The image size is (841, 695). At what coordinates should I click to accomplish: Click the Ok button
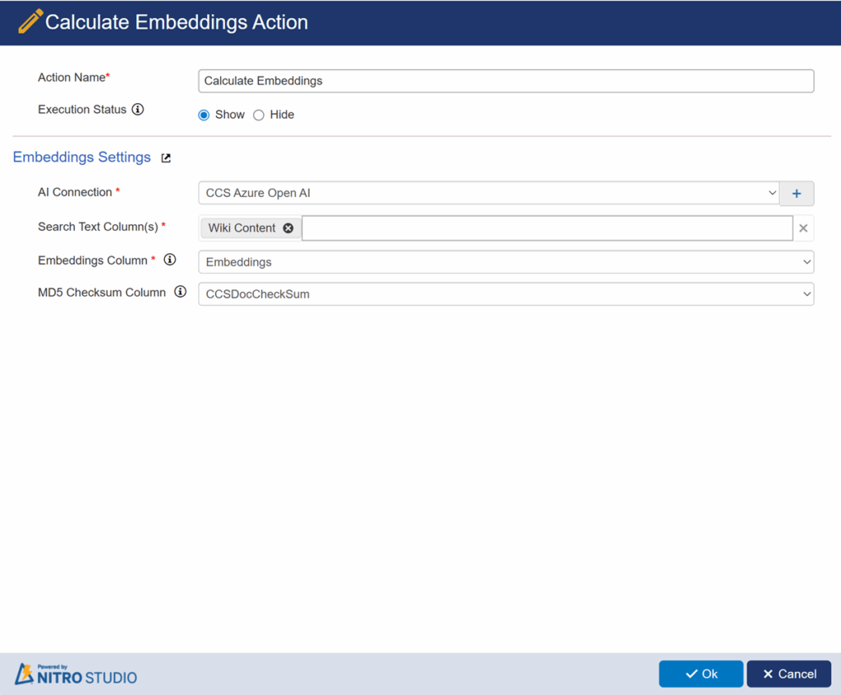point(701,674)
